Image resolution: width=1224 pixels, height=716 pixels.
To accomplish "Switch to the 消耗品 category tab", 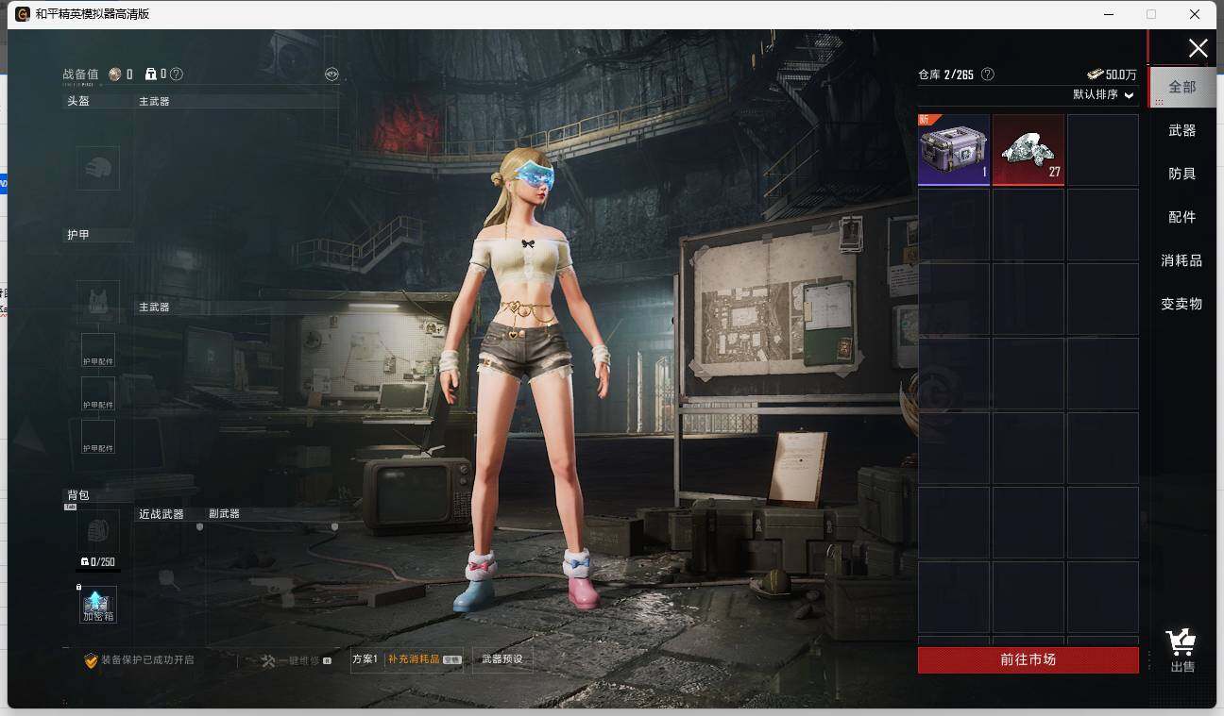I will tap(1181, 260).
